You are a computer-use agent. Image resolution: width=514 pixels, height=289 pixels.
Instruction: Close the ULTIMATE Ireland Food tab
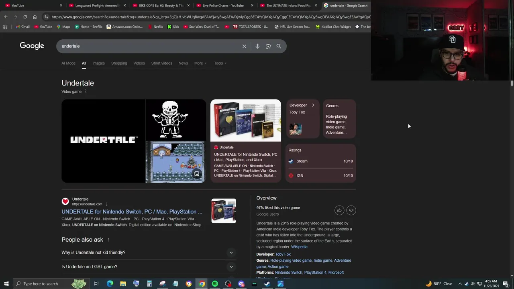316,6
